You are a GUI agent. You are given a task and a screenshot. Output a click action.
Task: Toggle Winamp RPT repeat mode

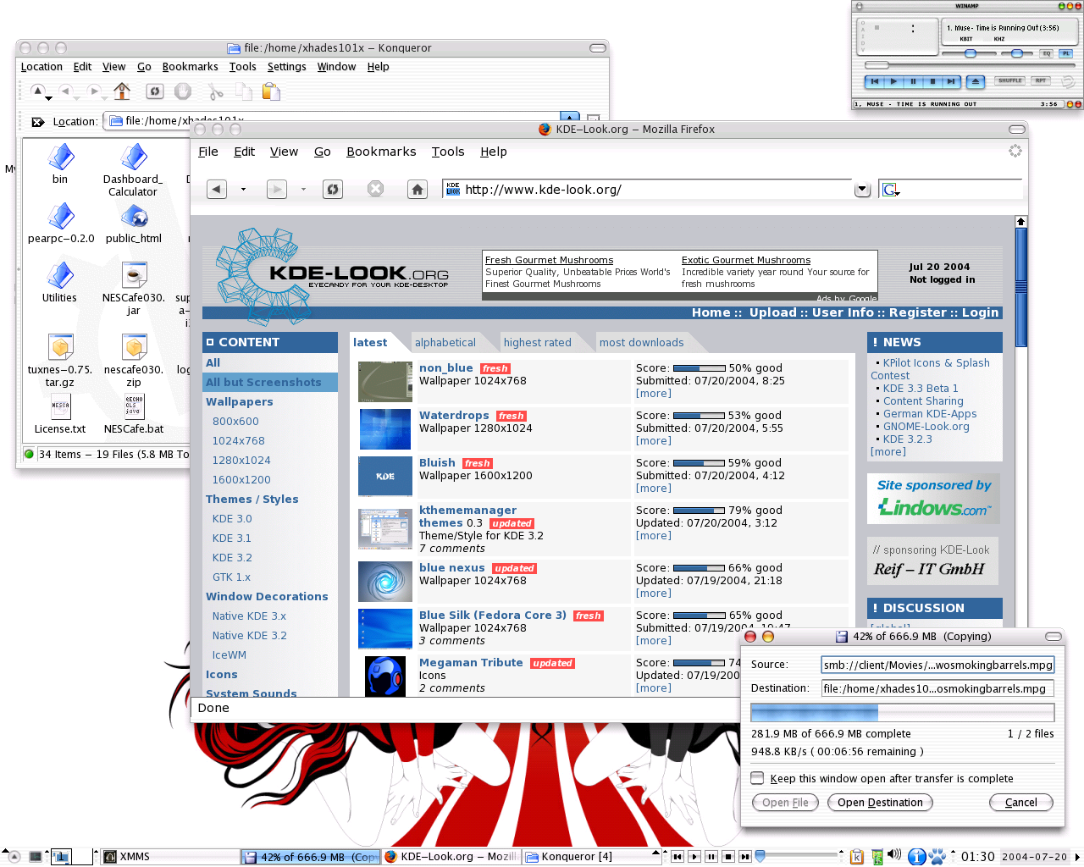pos(1041,81)
